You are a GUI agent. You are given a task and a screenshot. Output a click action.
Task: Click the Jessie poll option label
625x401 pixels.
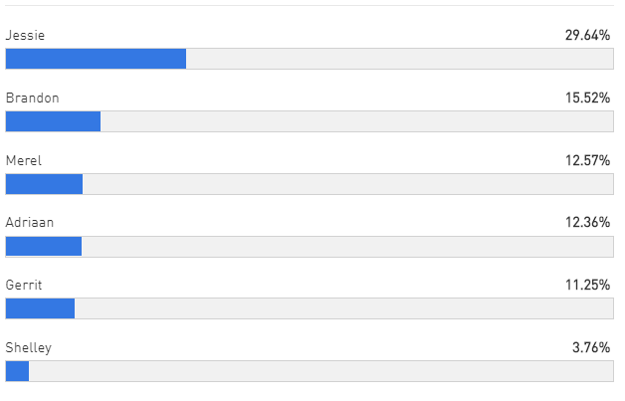tap(25, 35)
